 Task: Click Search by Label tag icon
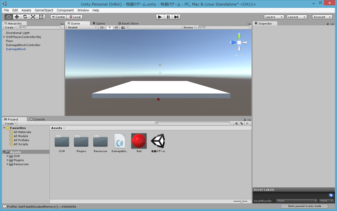(242, 123)
